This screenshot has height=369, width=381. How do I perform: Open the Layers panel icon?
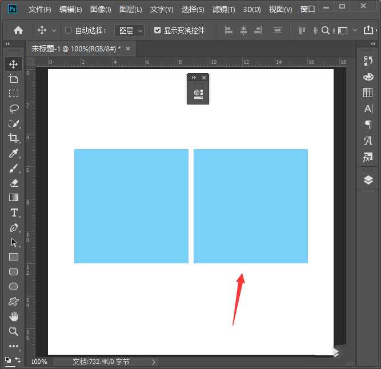pyautogui.click(x=368, y=181)
